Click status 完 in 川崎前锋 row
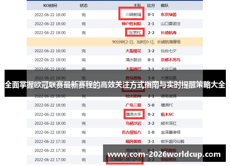 point(84,15)
